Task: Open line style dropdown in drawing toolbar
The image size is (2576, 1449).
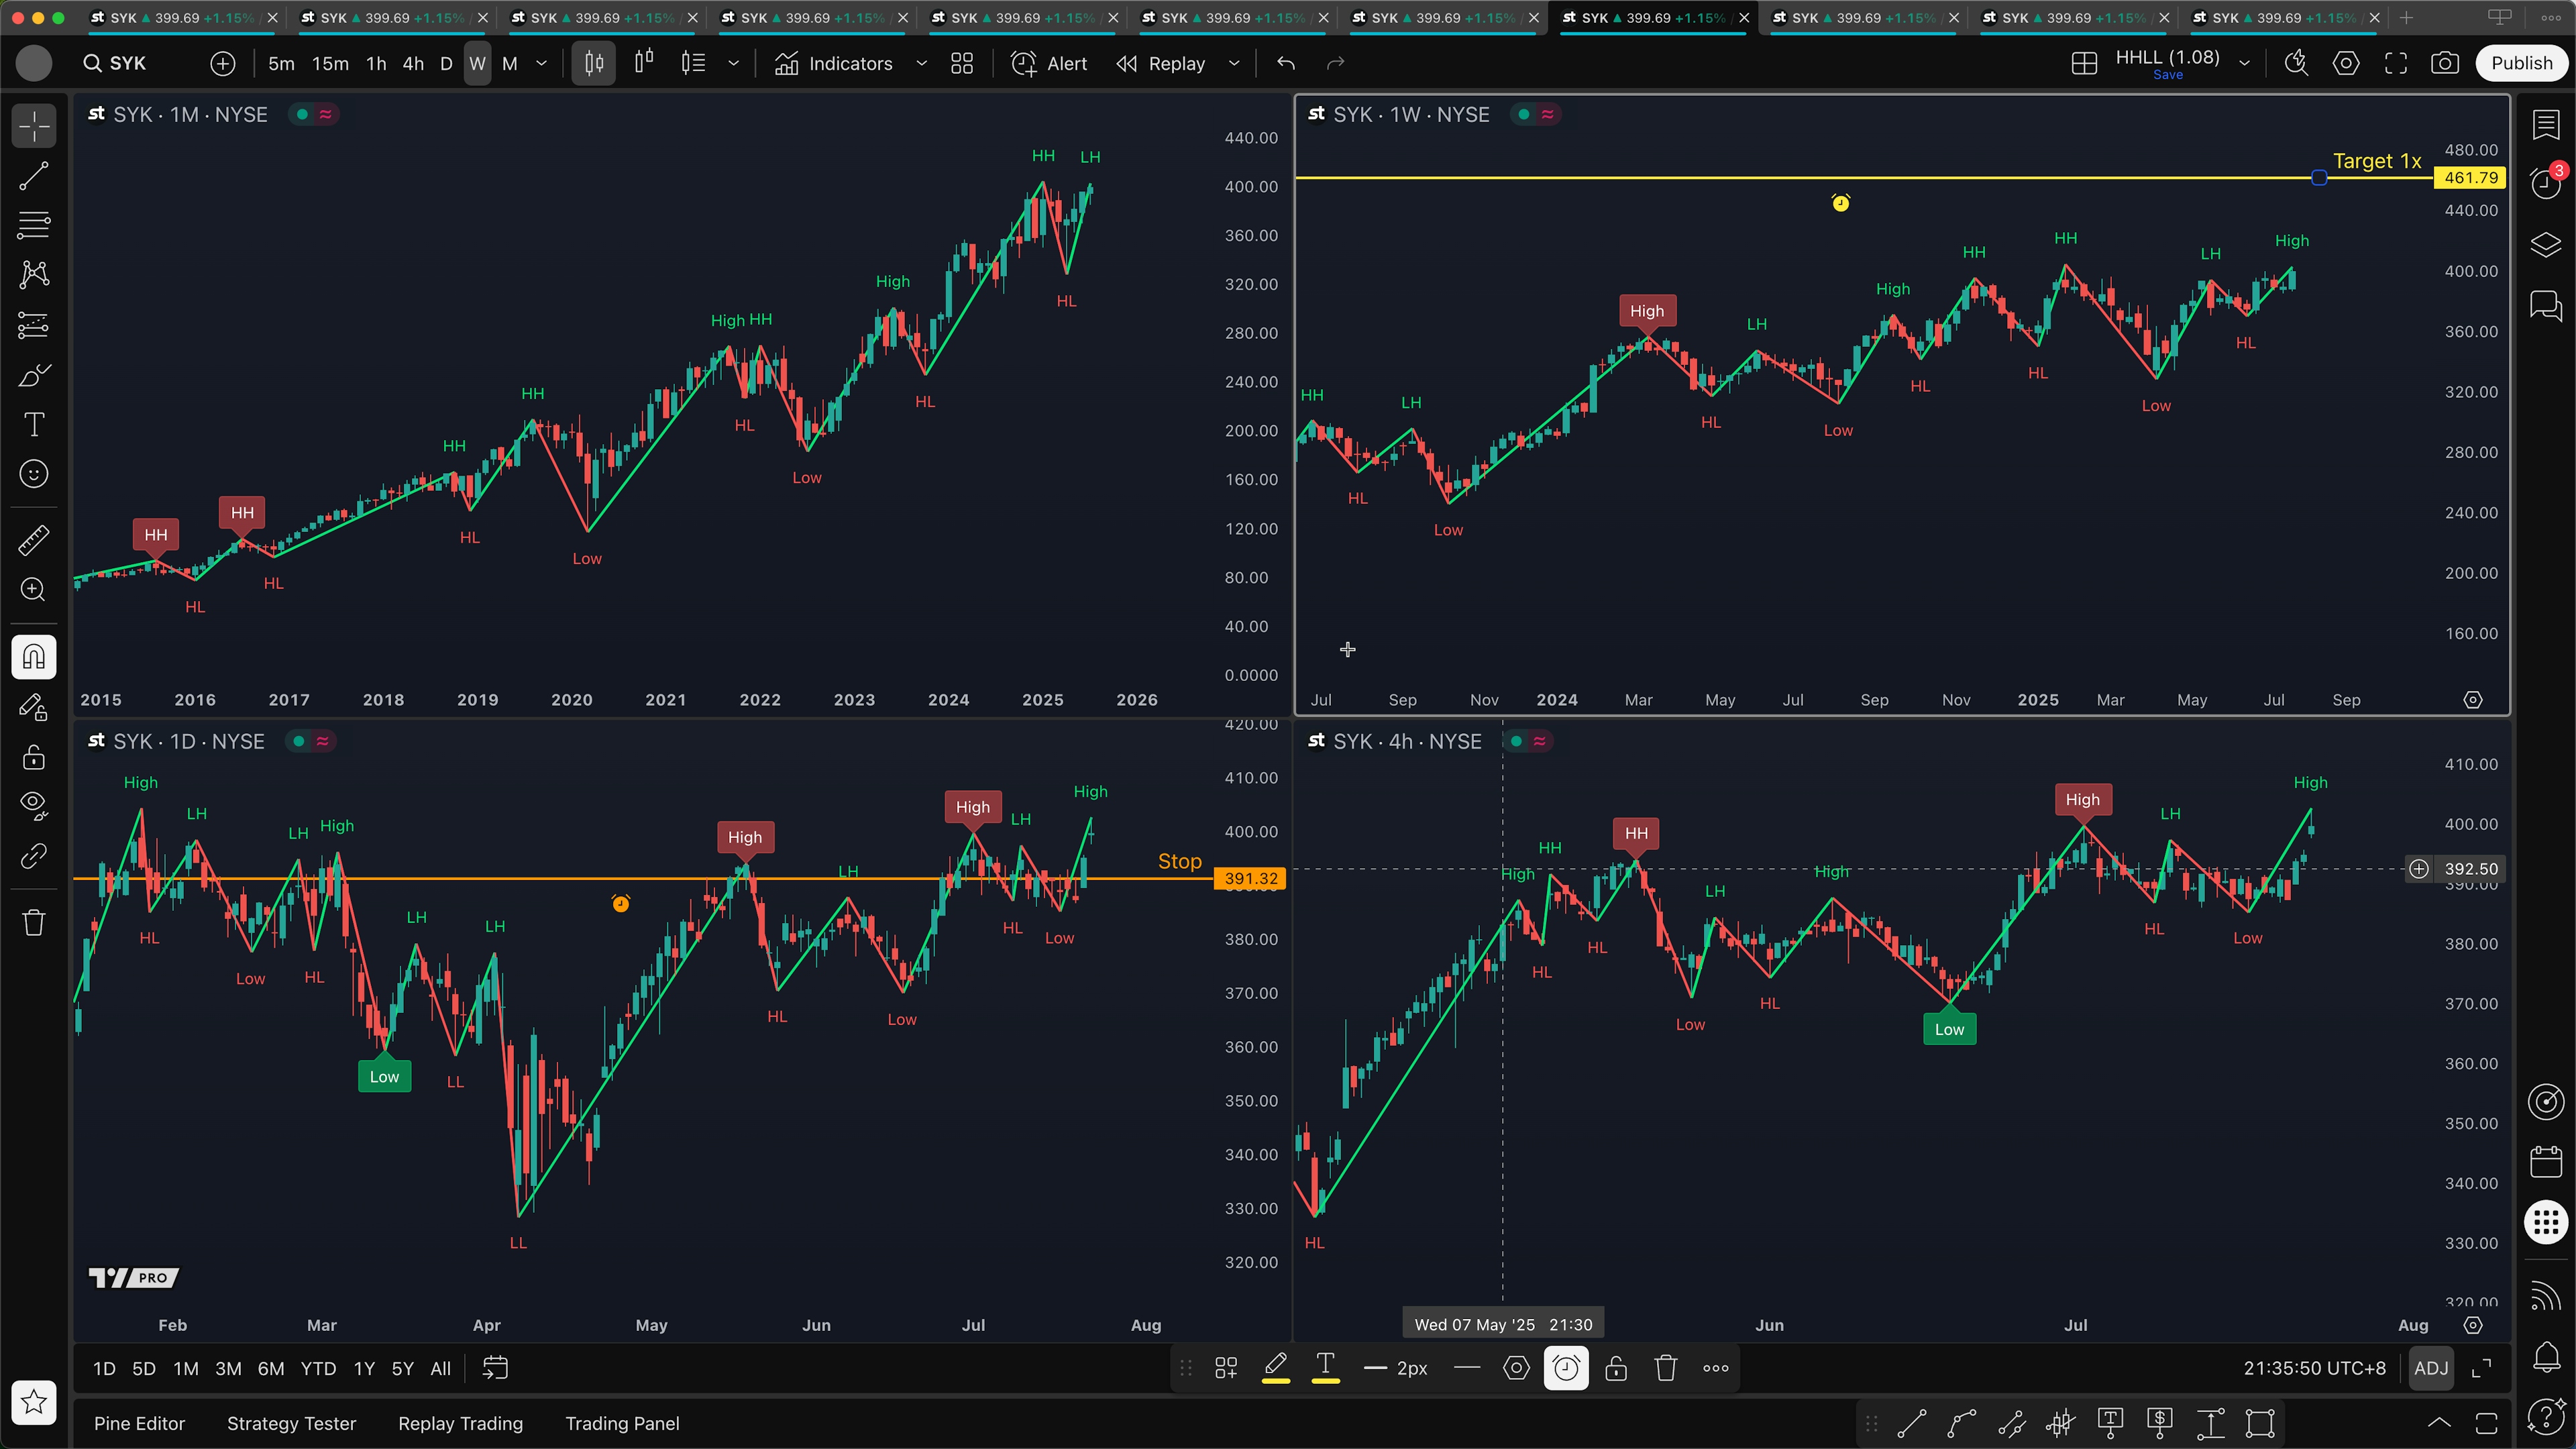Action: pyautogui.click(x=1467, y=1368)
